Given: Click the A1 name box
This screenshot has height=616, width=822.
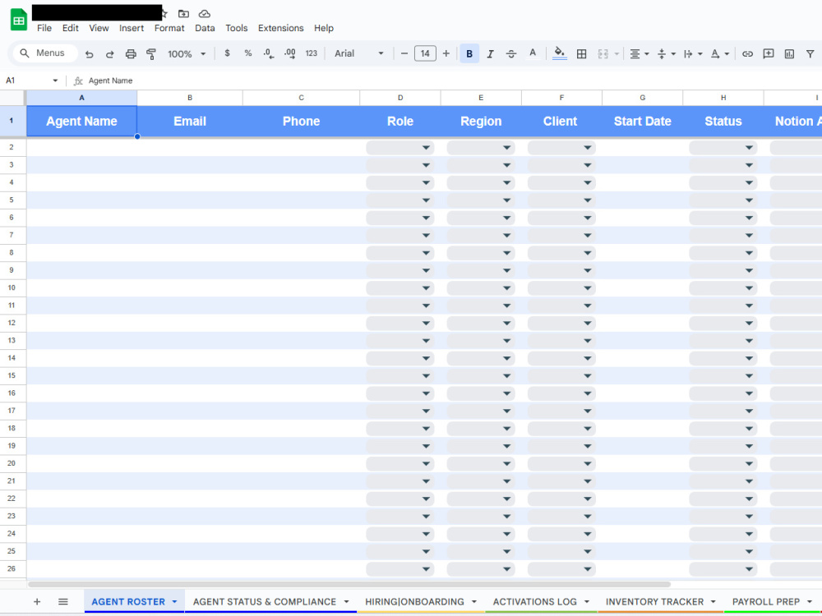Looking at the screenshot, I should point(31,80).
